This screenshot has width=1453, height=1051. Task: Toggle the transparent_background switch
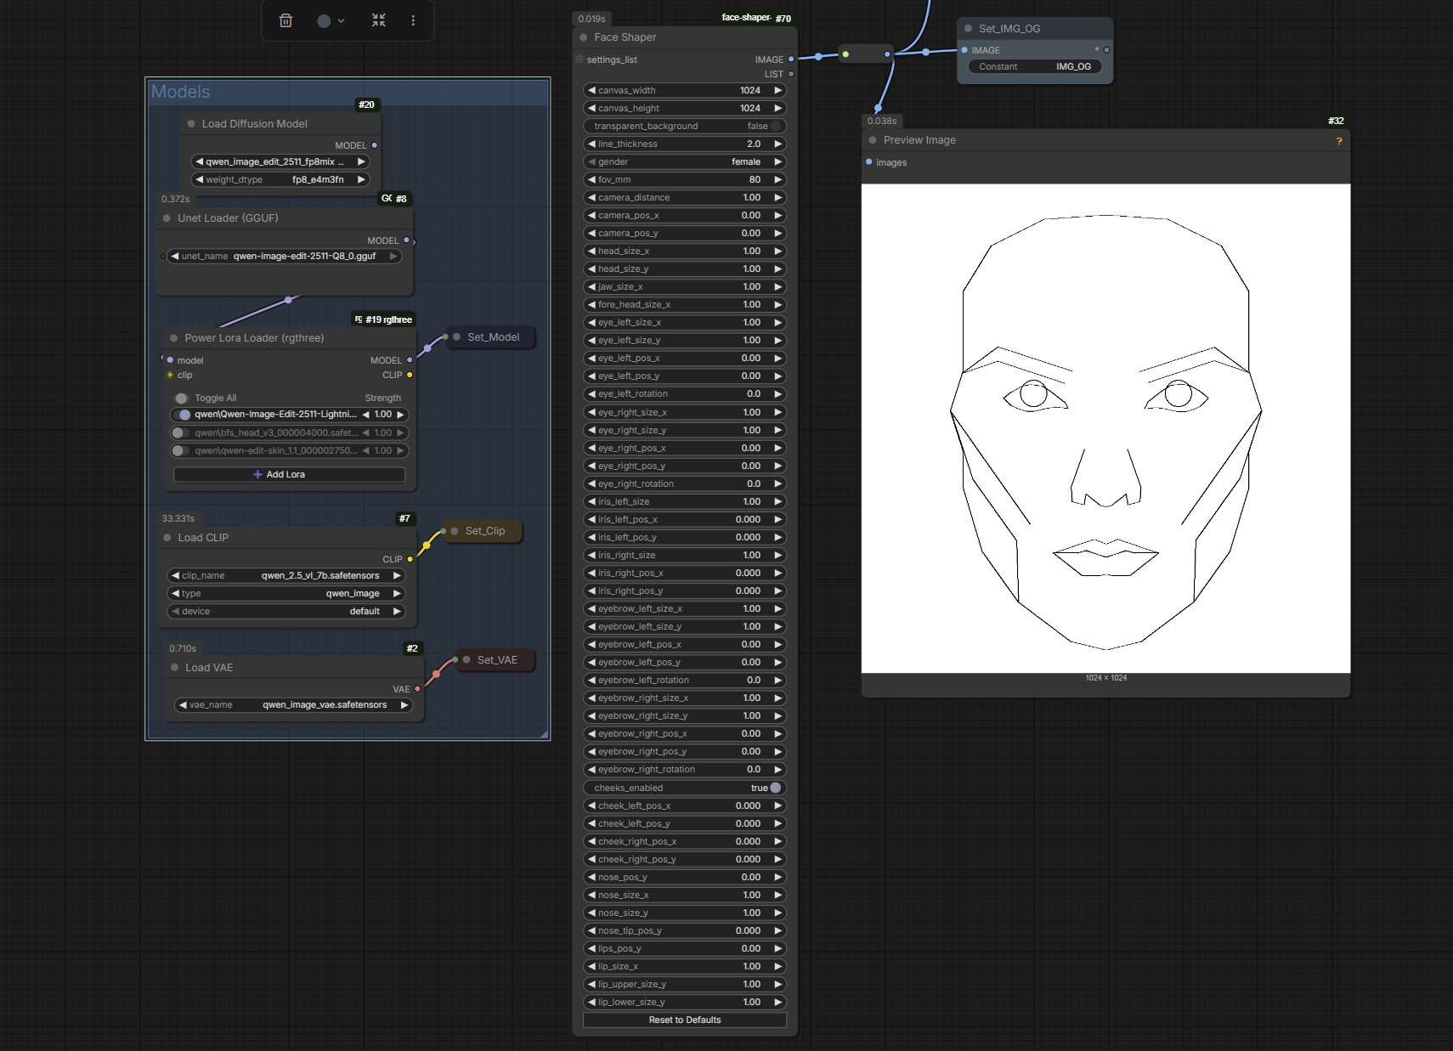click(774, 126)
